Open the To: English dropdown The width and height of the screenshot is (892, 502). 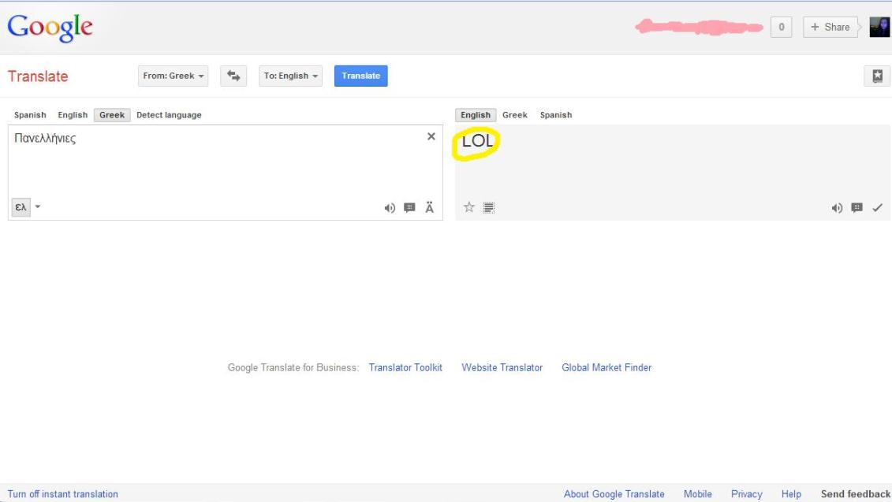coord(291,76)
